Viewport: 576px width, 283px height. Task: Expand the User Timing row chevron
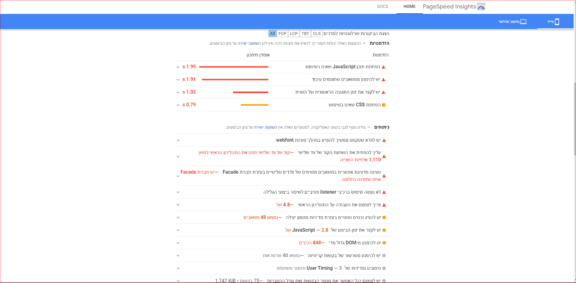click(x=178, y=268)
